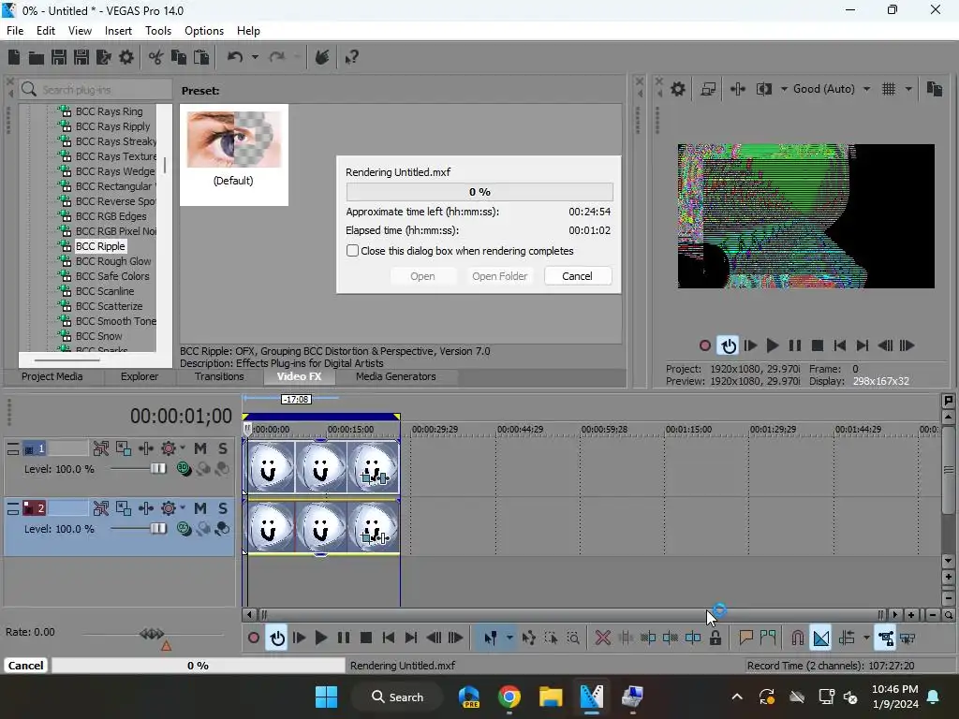
Task: Toggle Solo on track 1
Action: click(x=223, y=448)
